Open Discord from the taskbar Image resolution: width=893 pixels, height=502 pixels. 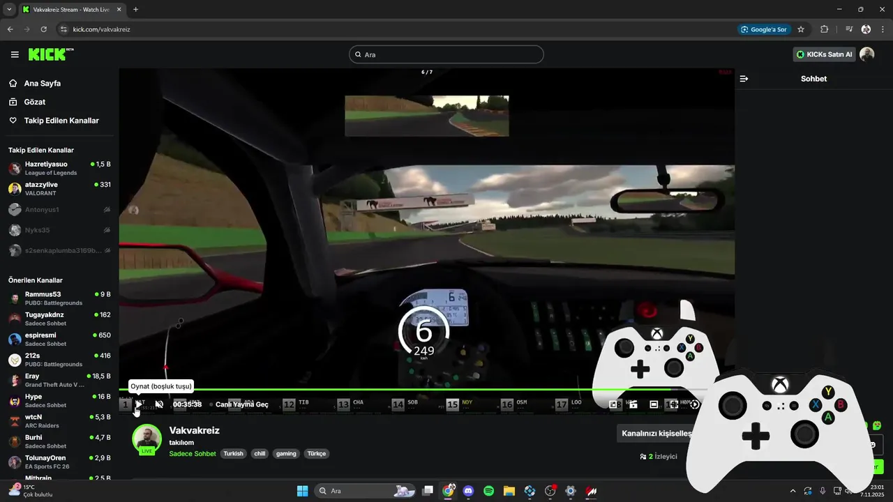coord(468,491)
